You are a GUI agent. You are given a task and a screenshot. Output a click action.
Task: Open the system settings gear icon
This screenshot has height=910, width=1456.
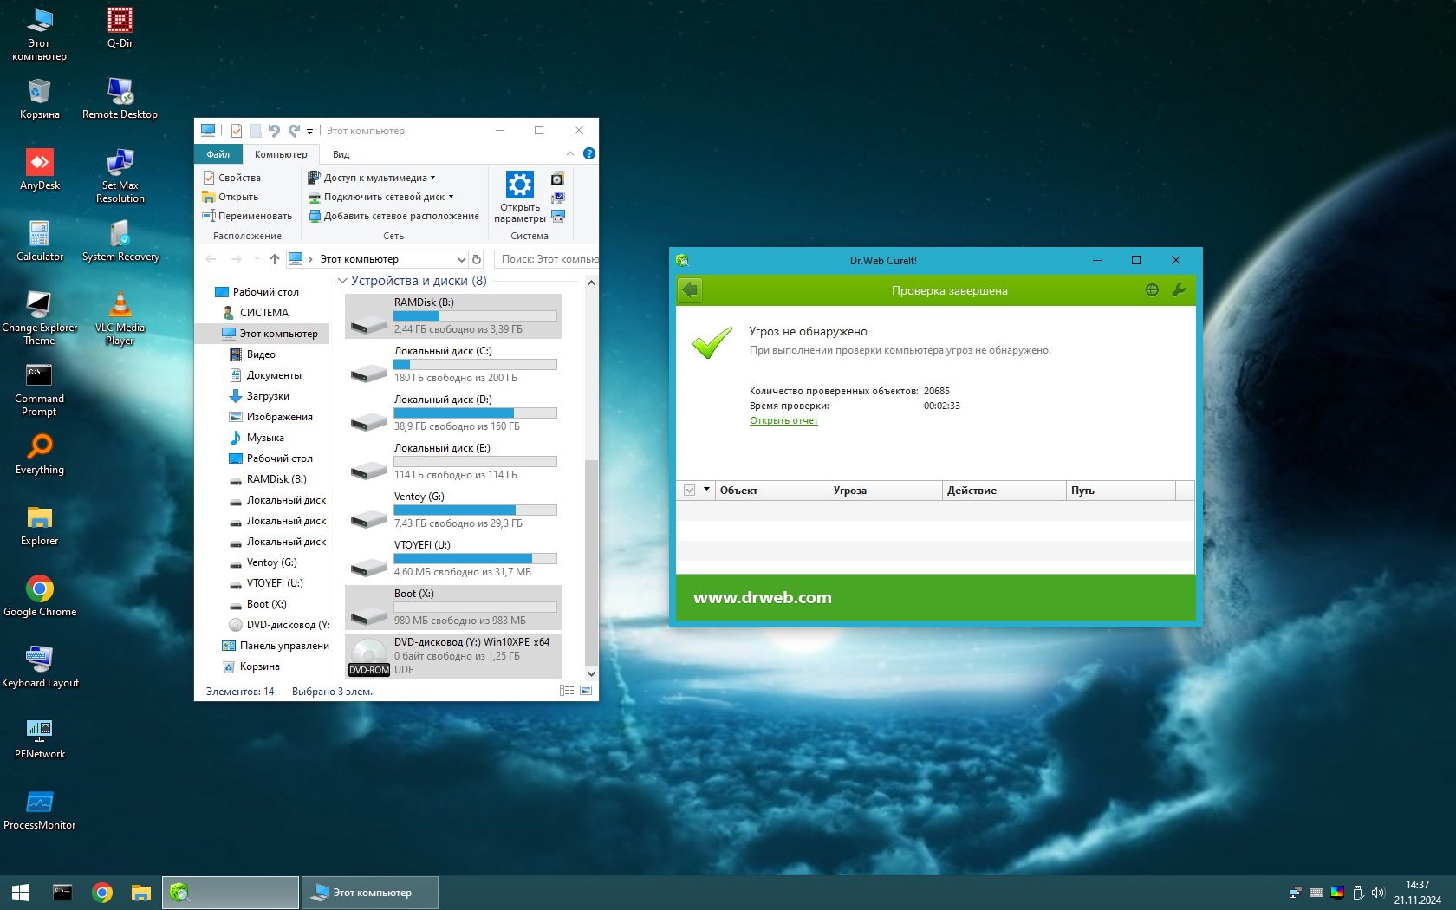click(519, 185)
